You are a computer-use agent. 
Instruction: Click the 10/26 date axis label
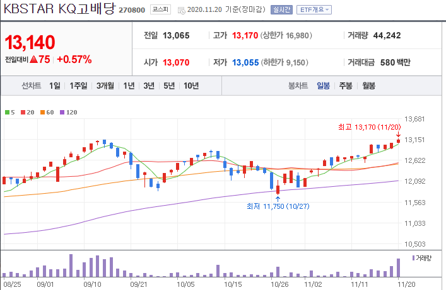coord(279,284)
